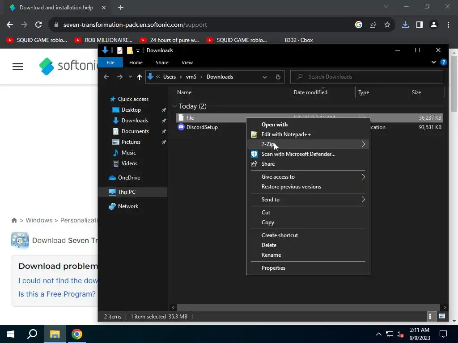Open Softonic hamburger menu

tap(18, 67)
